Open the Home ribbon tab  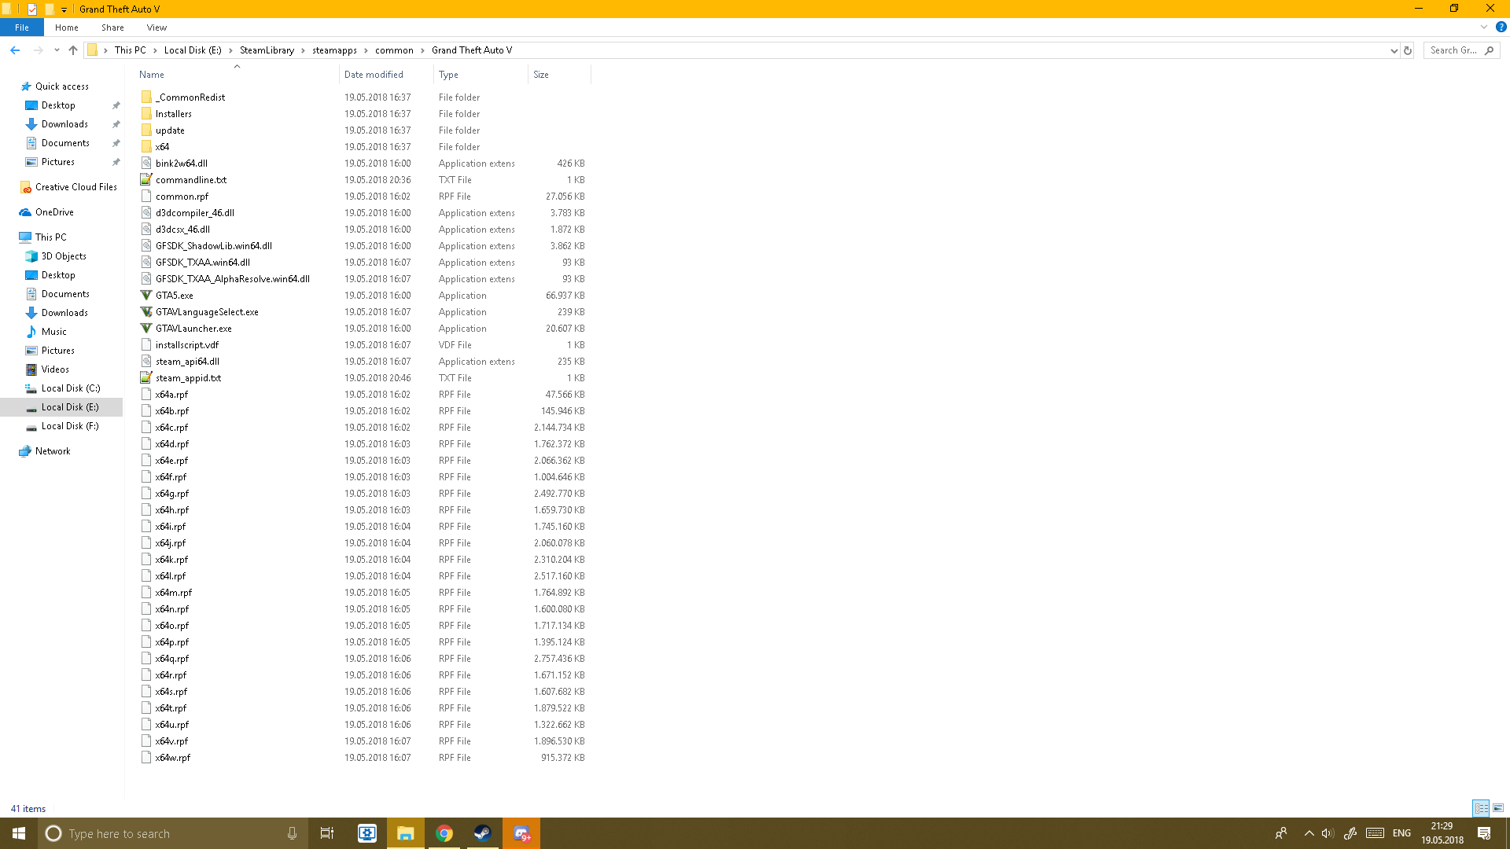tap(67, 28)
